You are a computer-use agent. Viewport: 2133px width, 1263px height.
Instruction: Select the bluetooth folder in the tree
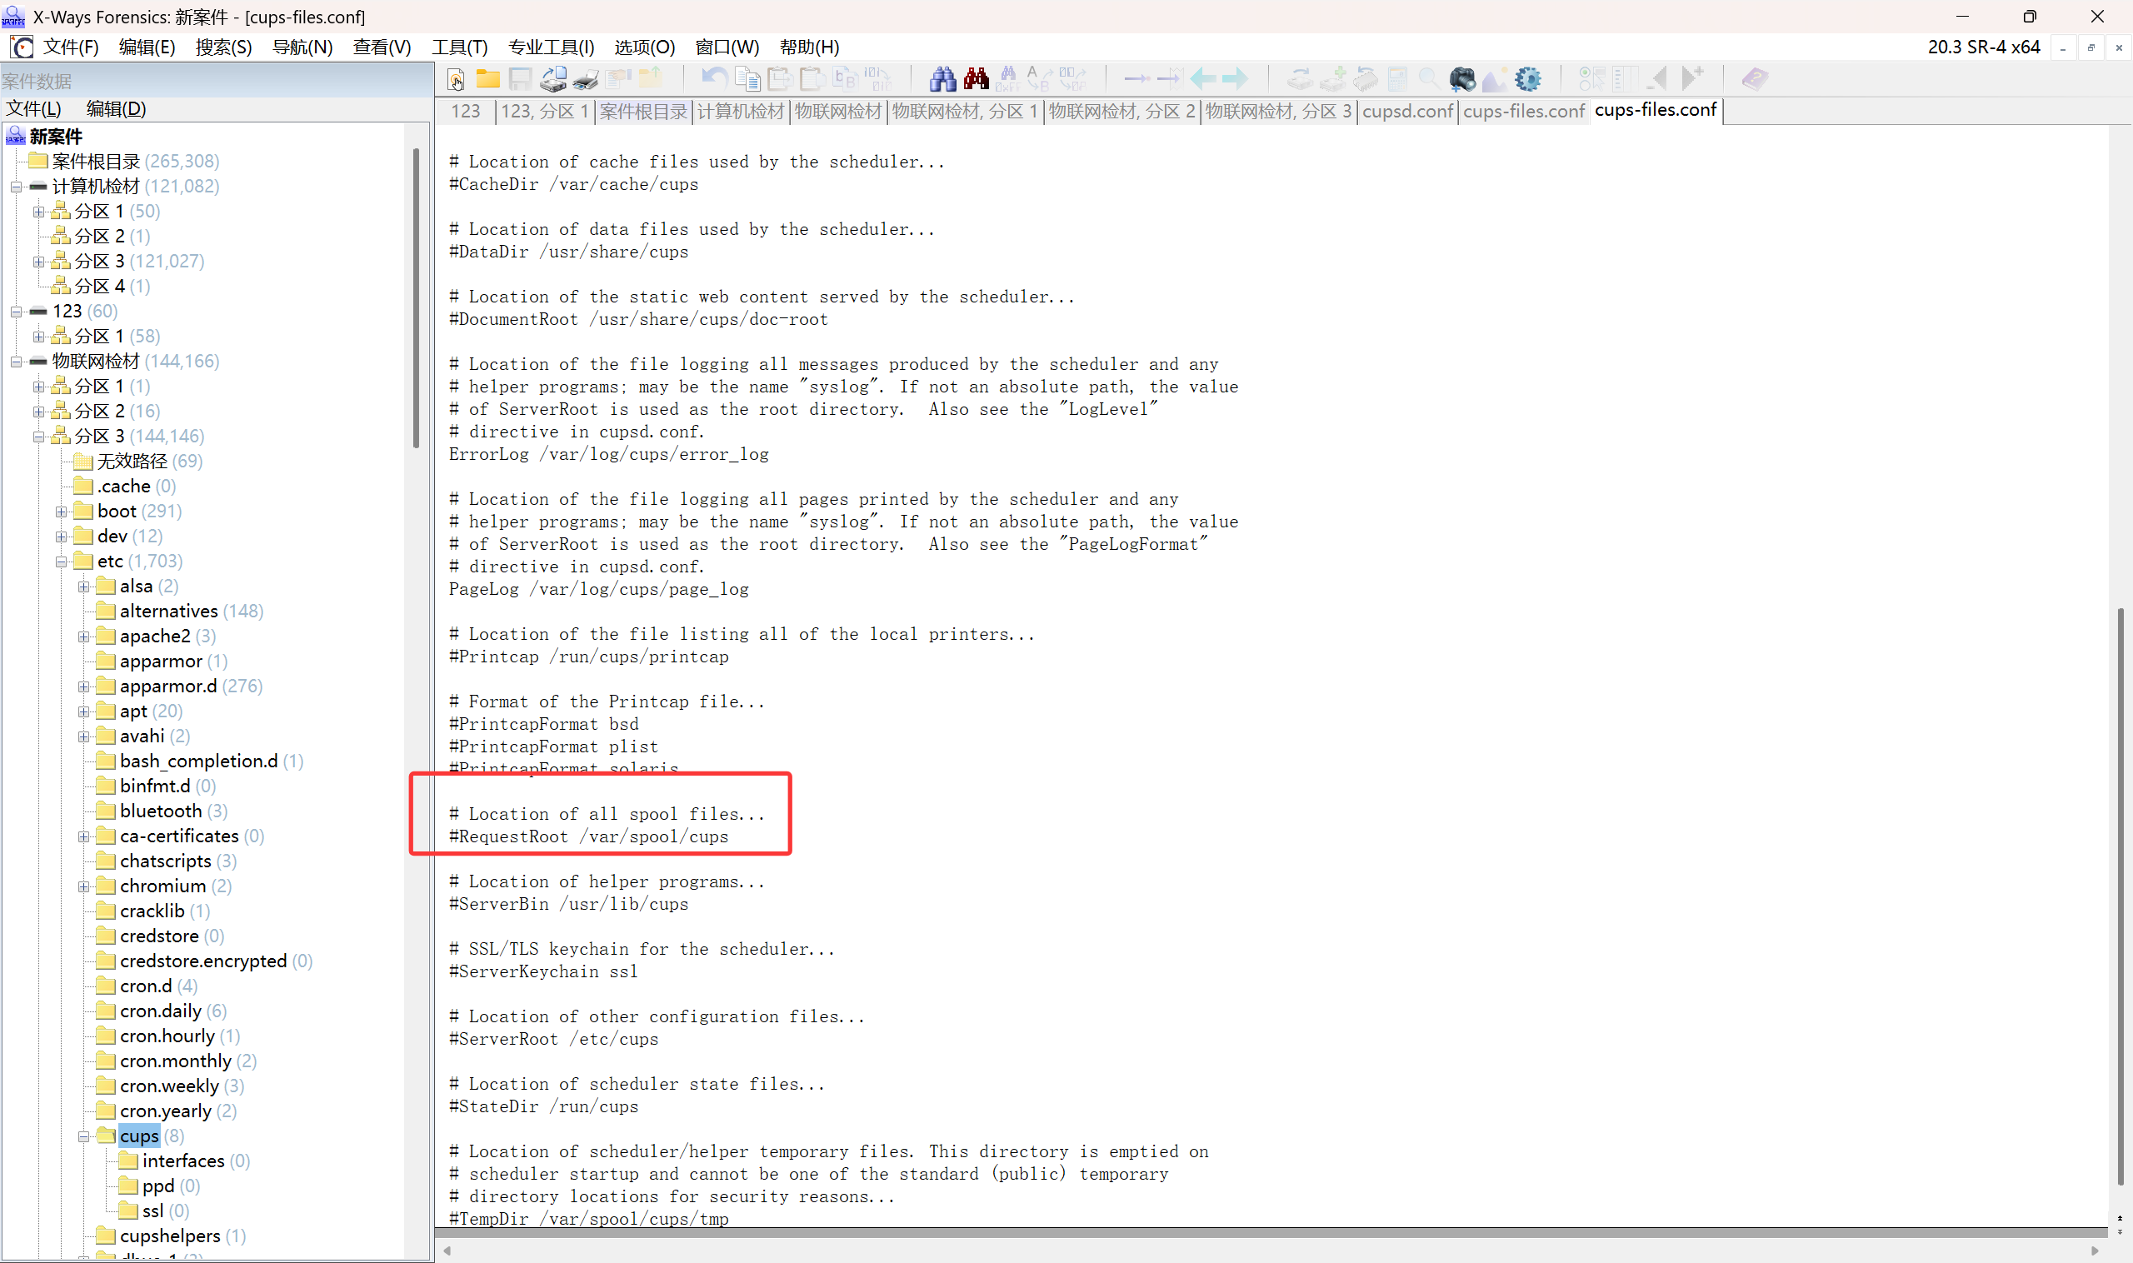pyautogui.click(x=160, y=811)
